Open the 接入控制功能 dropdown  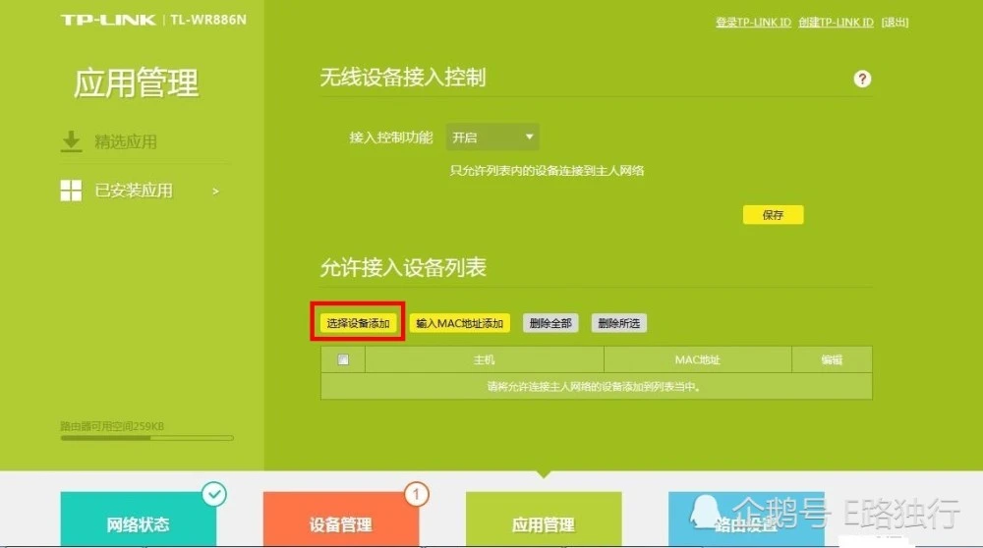(x=492, y=137)
